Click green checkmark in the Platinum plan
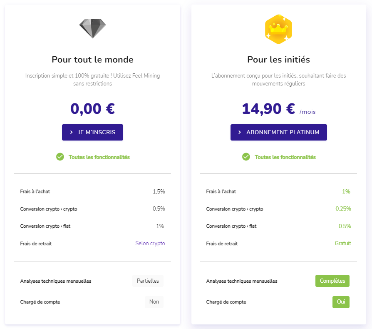Screen dimensions: 372x329 pyautogui.click(x=246, y=157)
